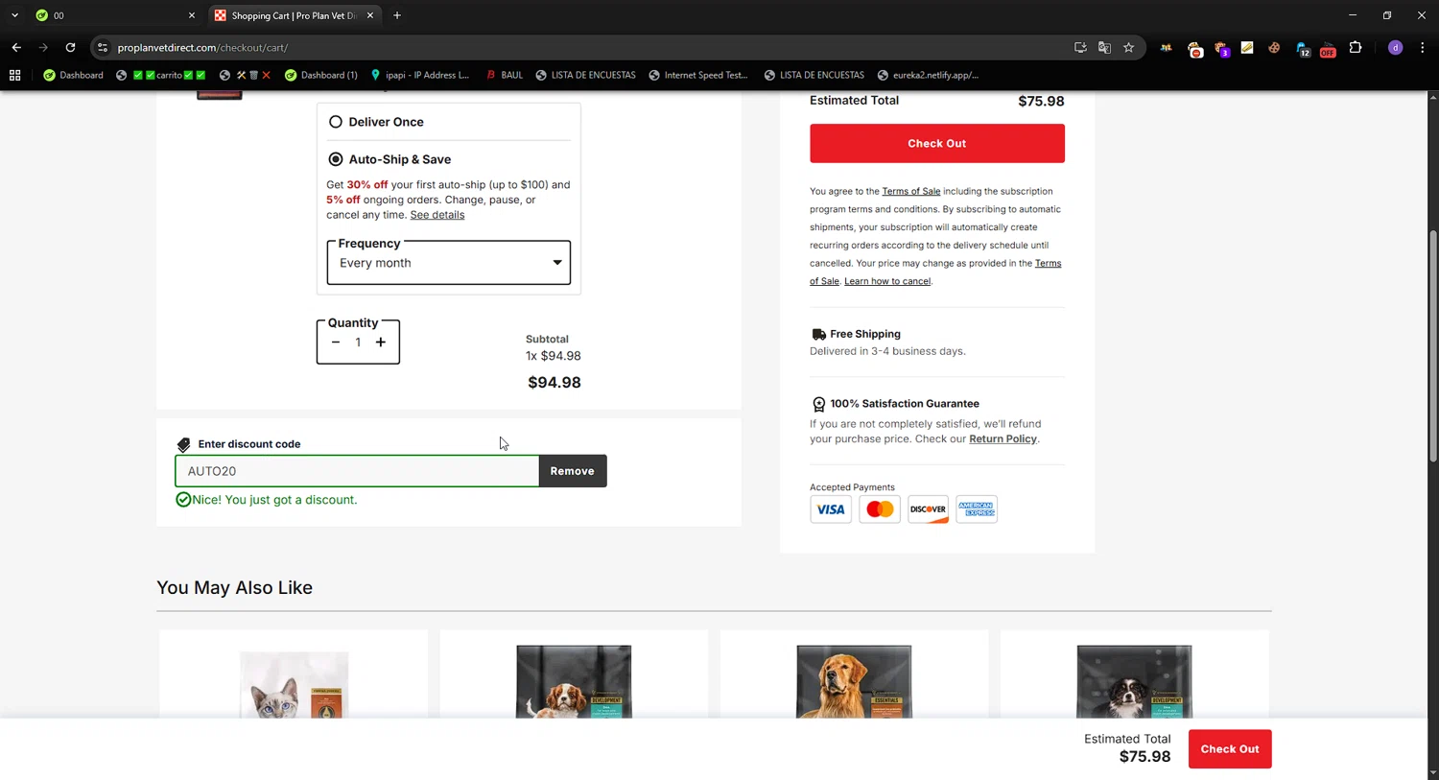The width and height of the screenshot is (1439, 780).
Task: Click the Free Shipping truck icon
Action: click(818, 334)
